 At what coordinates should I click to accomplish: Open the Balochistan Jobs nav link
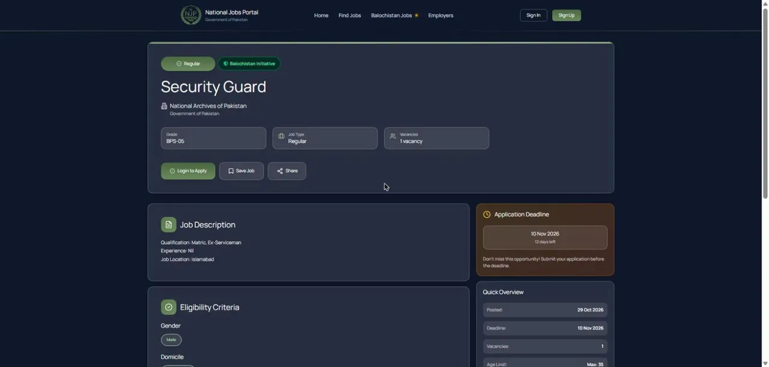point(392,16)
